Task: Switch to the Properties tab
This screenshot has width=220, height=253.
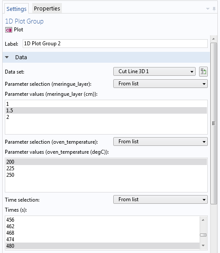Action: pos(47,8)
